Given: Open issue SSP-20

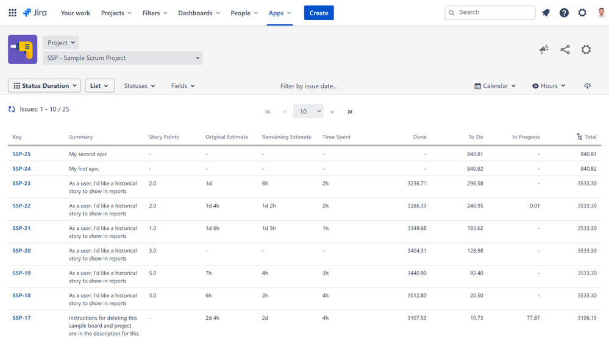Looking at the screenshot, I should (21, 251).
